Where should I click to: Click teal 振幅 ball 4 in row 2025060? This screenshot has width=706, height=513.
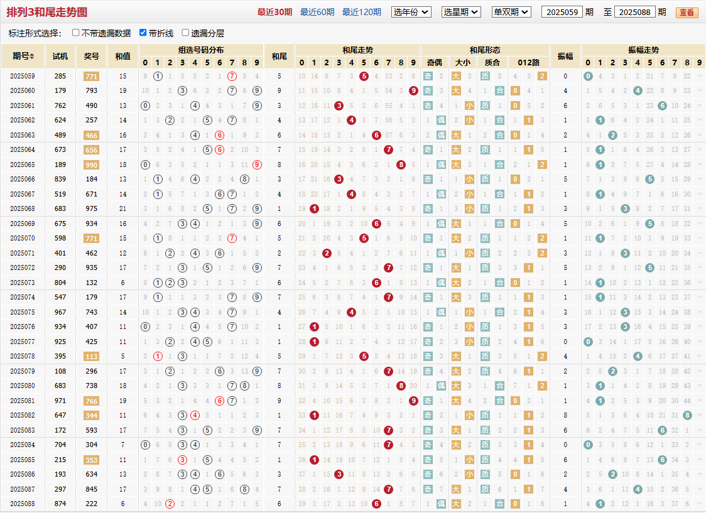pyautogui.click(x=638, y=91)
